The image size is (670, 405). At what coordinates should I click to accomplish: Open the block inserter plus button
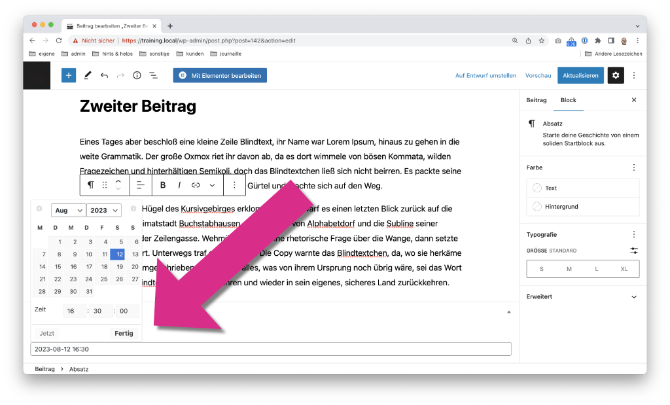pyautogui.click(x=68, y=75)
